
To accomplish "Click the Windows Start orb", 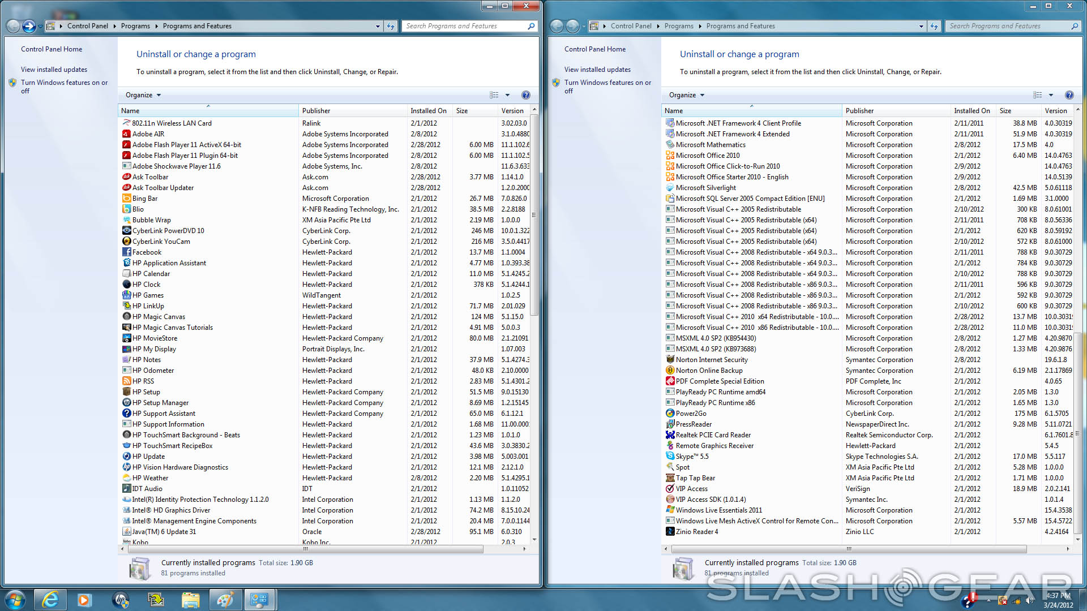I will coord(15,600).
